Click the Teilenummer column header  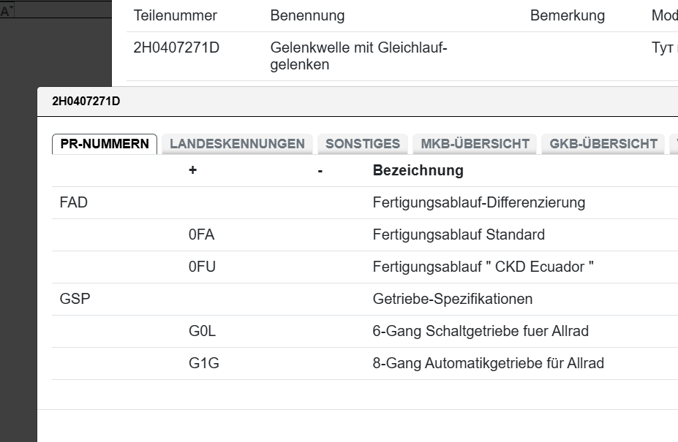pos(175,15)
